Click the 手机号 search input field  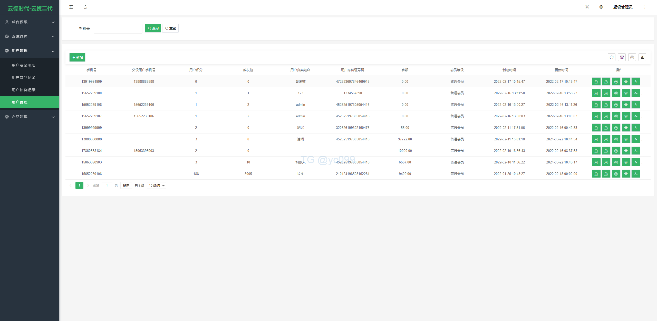click(118, 28)
